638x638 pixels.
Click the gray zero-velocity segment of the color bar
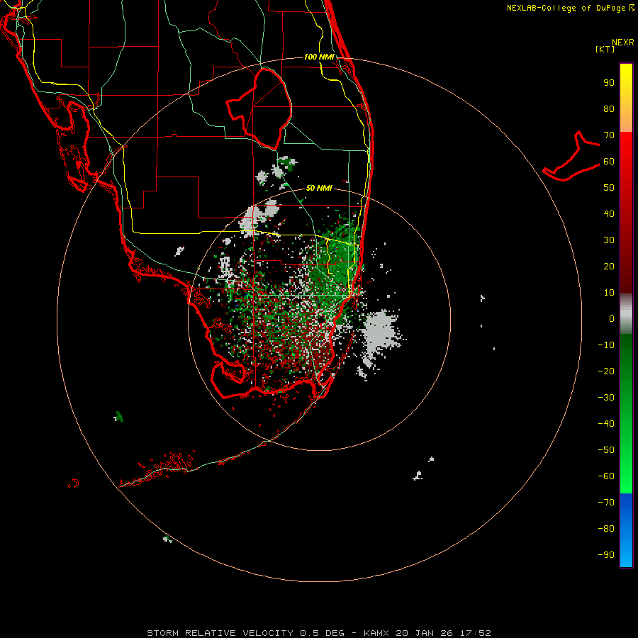(626, 314)
